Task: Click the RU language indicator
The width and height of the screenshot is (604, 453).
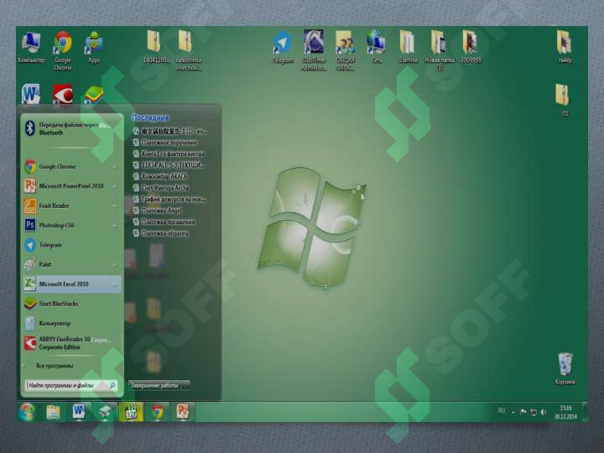Action: click(x=502, y=410)
